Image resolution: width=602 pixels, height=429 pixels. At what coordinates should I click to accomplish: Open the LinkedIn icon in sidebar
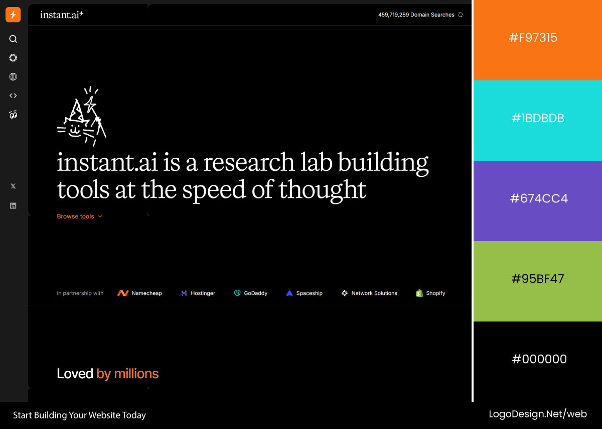[13, 205]
